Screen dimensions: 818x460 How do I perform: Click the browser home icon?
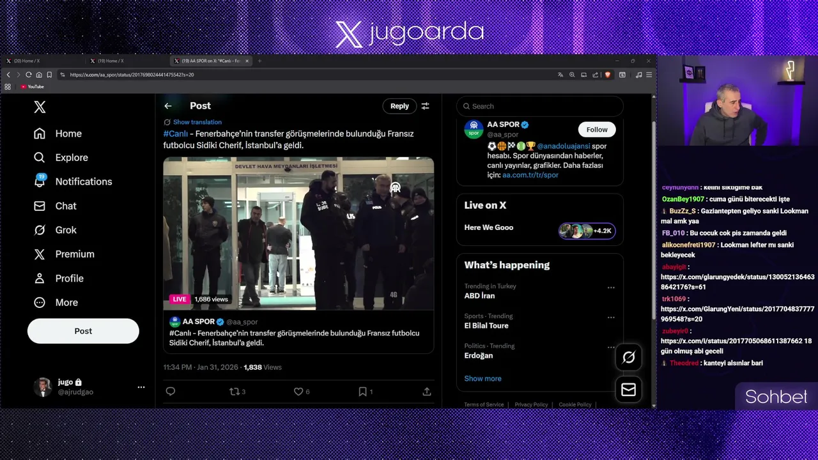39,75
